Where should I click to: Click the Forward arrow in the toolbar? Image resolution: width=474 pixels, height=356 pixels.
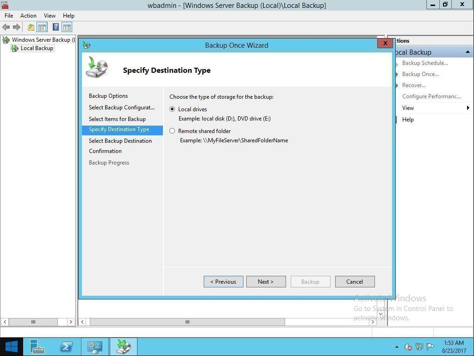click(x=17, y=27)
